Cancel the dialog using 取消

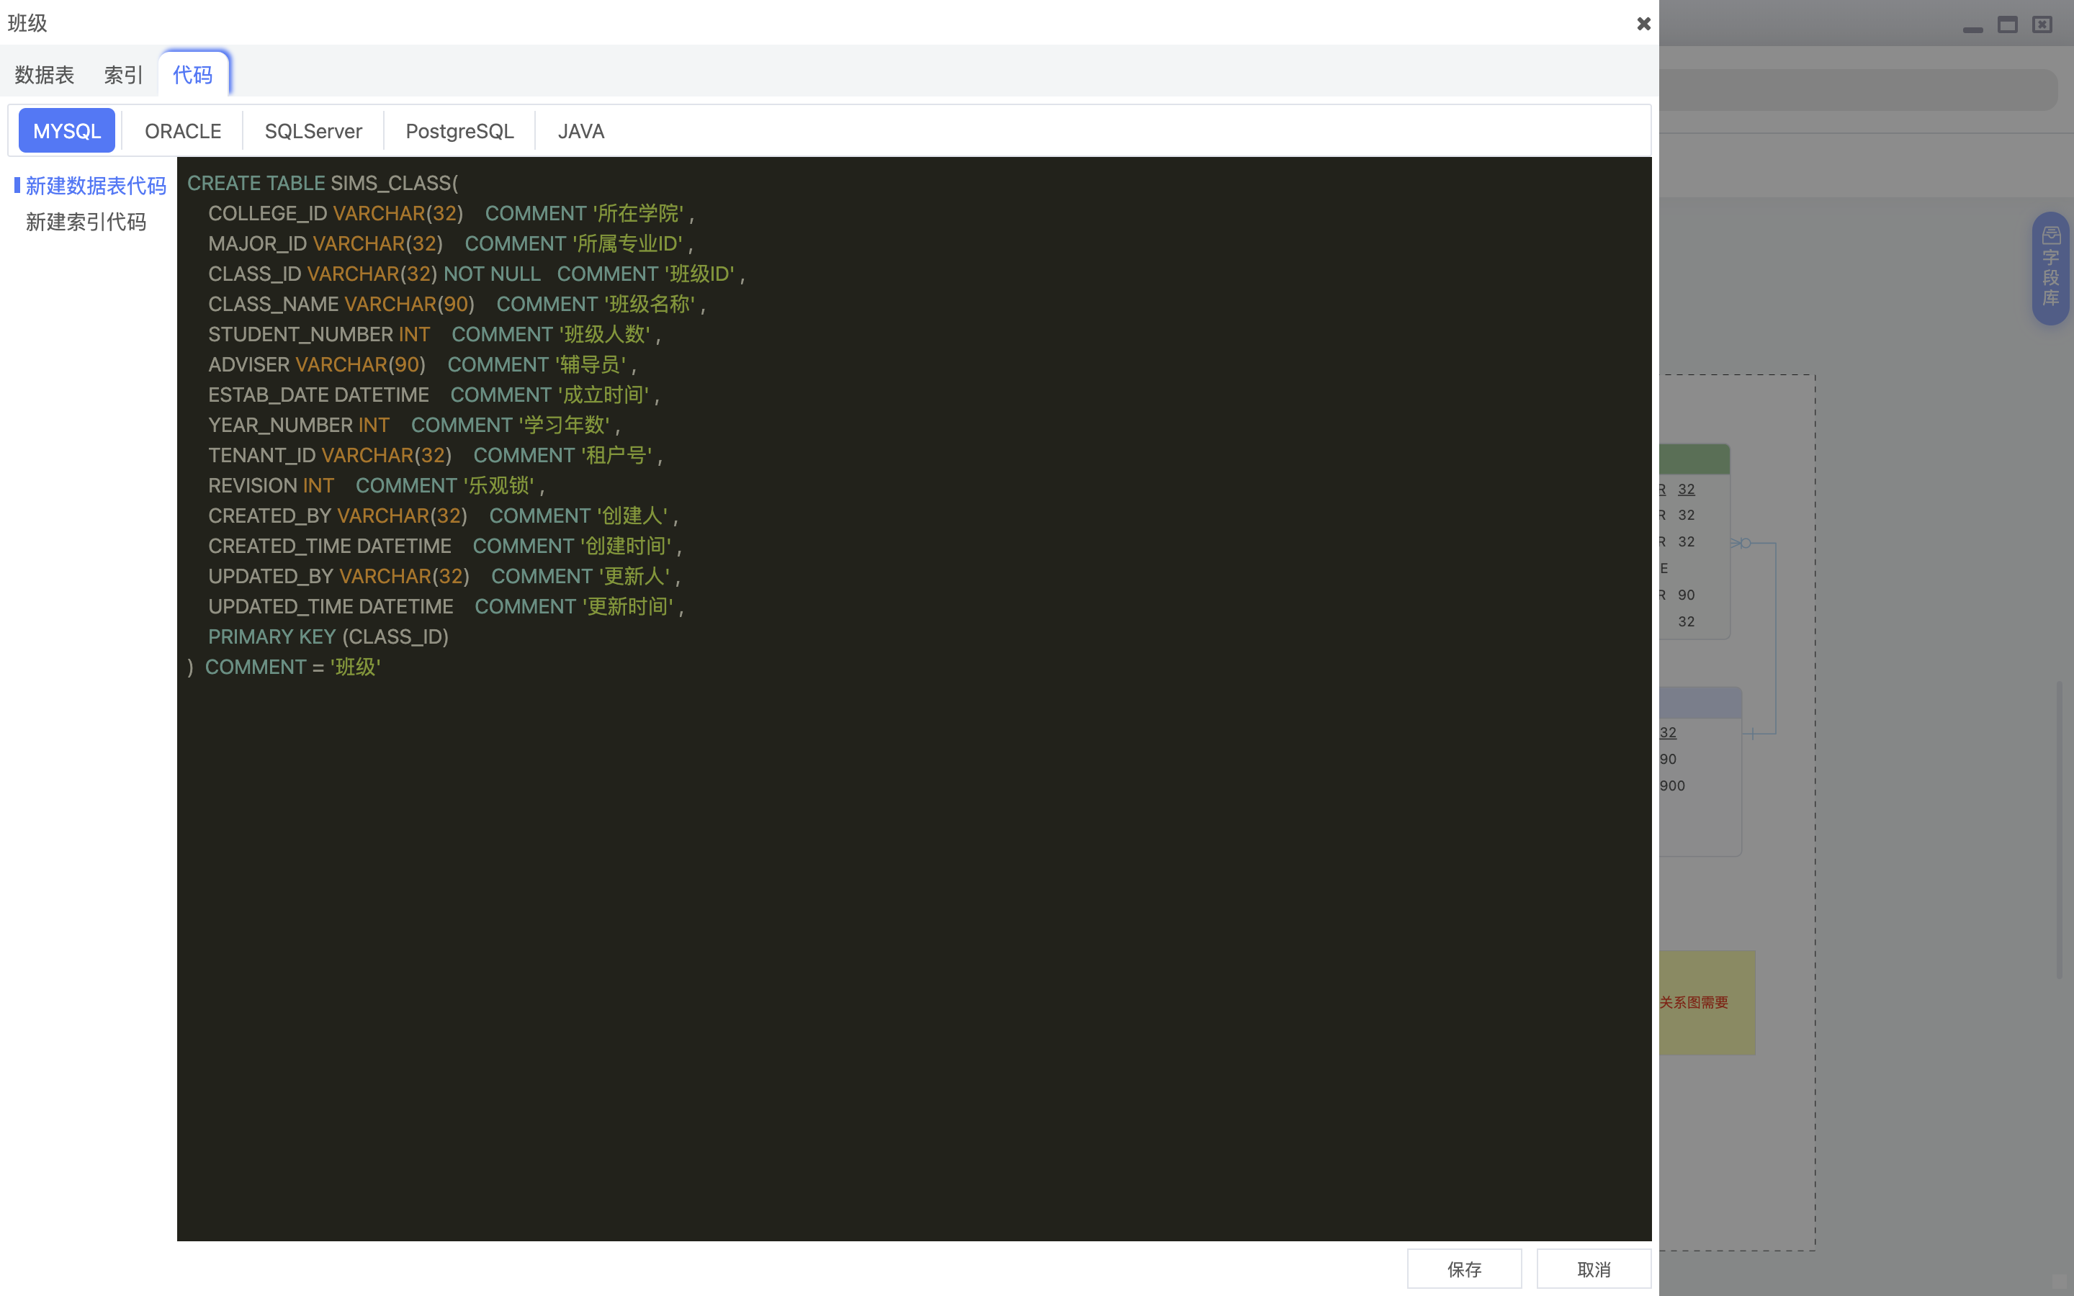point(1593,1269)
